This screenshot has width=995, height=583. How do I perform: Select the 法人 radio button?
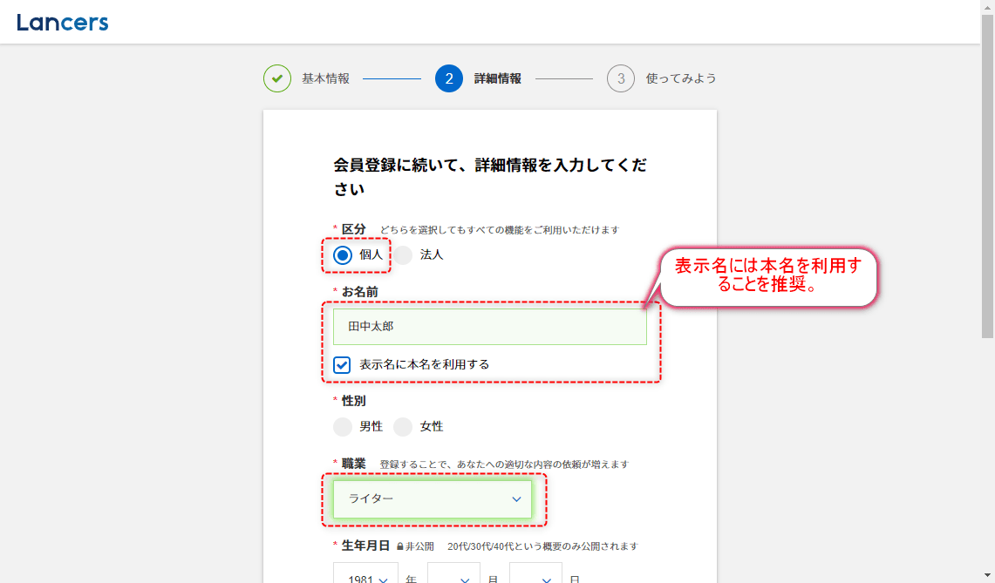[403, 255]
